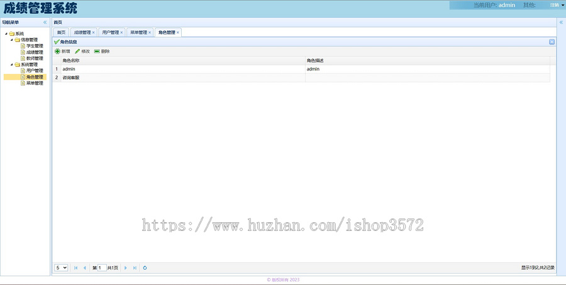Go to next page of the grid
566x285 pixels.
pyautogui.click(x=126, y=267)
